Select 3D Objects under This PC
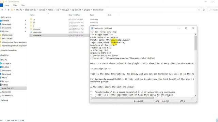The height and width of the screenshot is (122, 218). click(x=6, y=63)
